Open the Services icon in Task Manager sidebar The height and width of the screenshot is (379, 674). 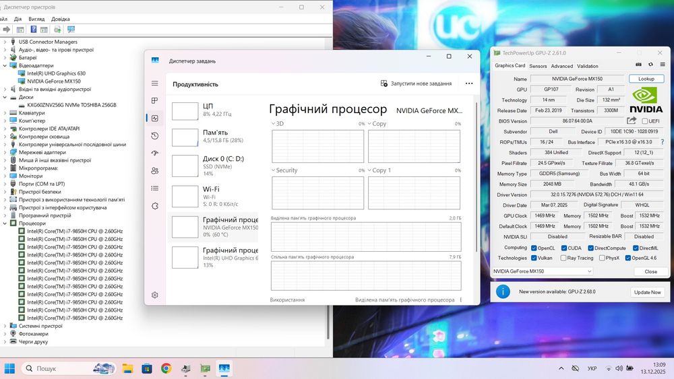click(155, 205)
